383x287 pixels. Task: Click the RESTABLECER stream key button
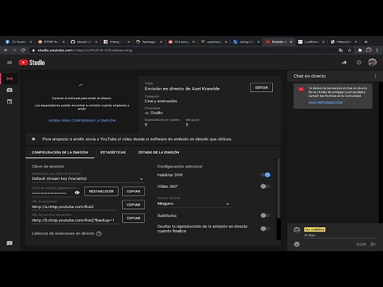101,191
